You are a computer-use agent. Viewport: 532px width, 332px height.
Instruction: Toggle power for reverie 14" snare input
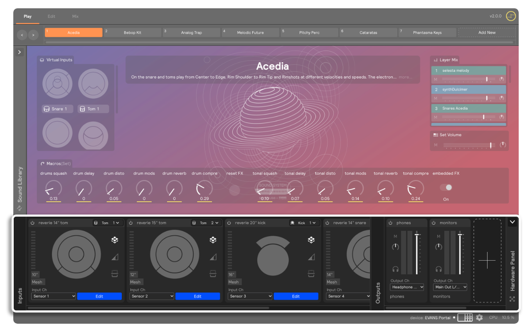pos(328,223)
